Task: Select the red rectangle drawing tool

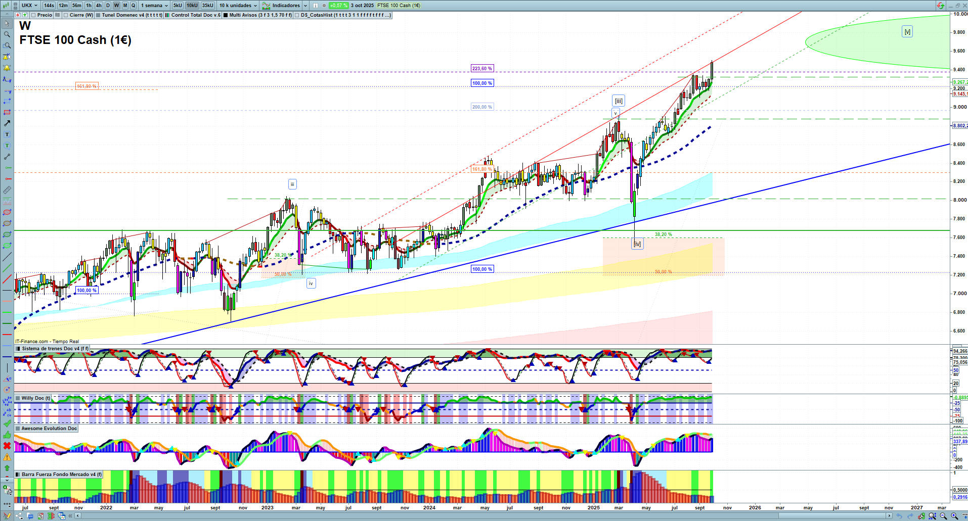Action: (7, 112)
